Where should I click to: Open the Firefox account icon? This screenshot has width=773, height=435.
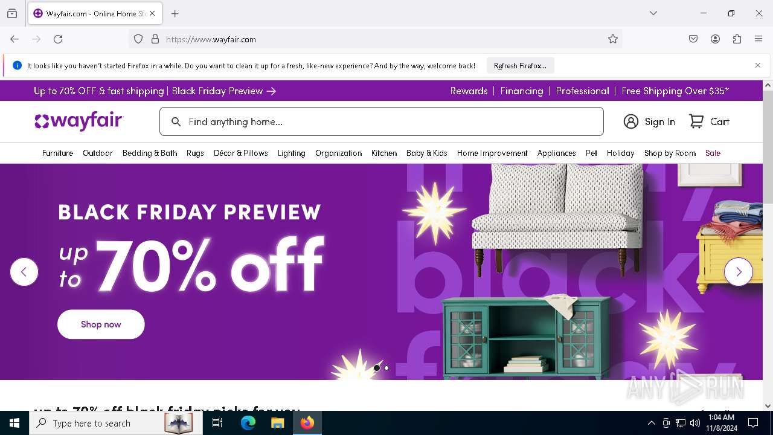point(715,39)
